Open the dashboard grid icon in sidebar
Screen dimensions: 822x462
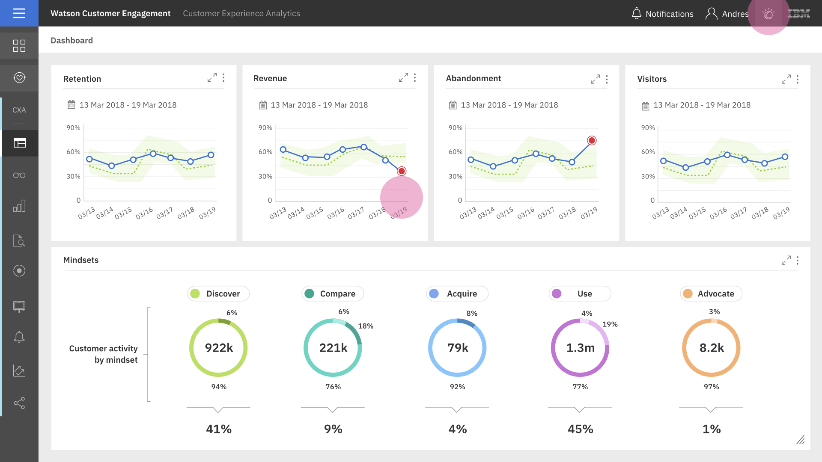[19, 46]
